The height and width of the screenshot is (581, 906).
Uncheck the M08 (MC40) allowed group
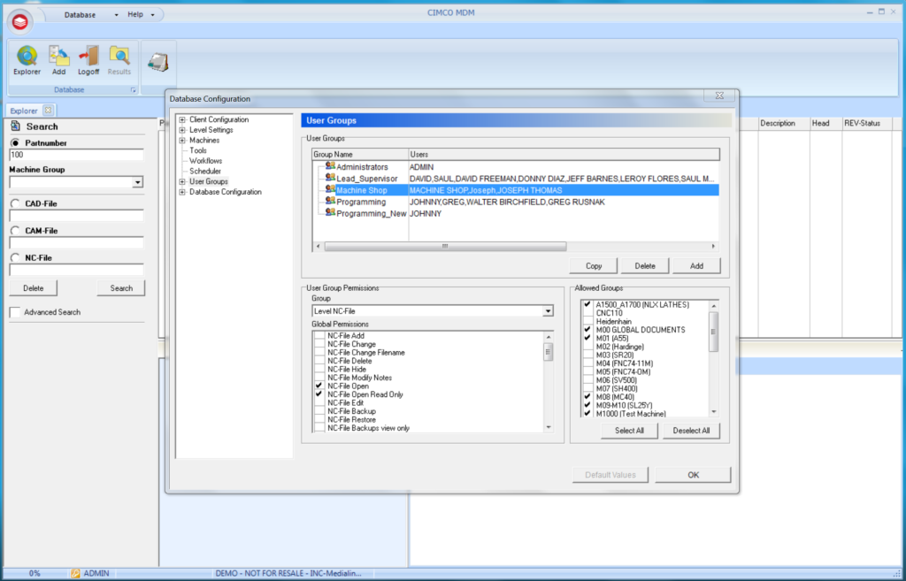click(x=587, y=397)
